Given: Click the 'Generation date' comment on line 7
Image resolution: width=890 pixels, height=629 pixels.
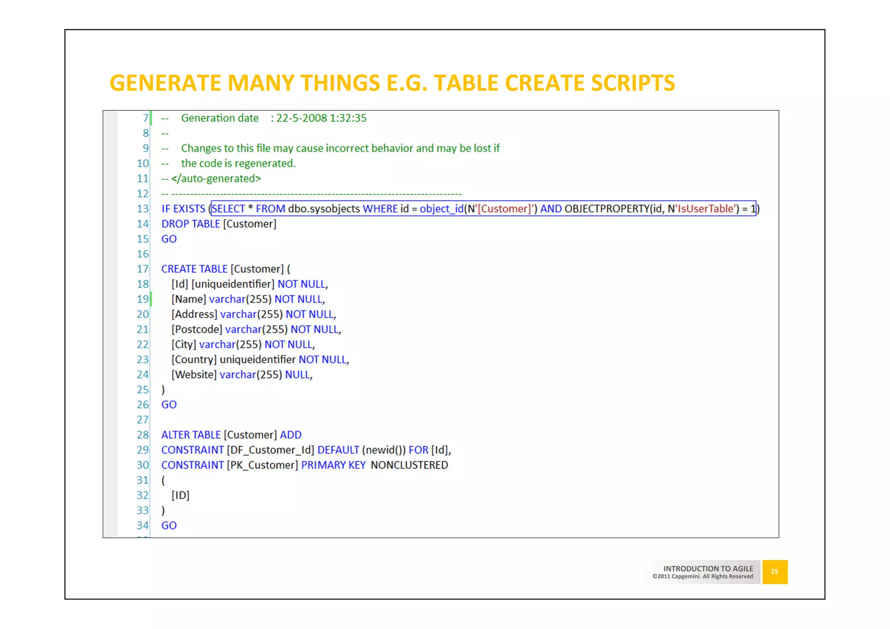Looking at the screenshot, I should pos(274,118).
